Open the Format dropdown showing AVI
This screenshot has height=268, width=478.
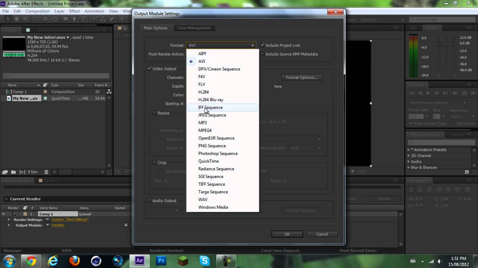pos(221,45)
